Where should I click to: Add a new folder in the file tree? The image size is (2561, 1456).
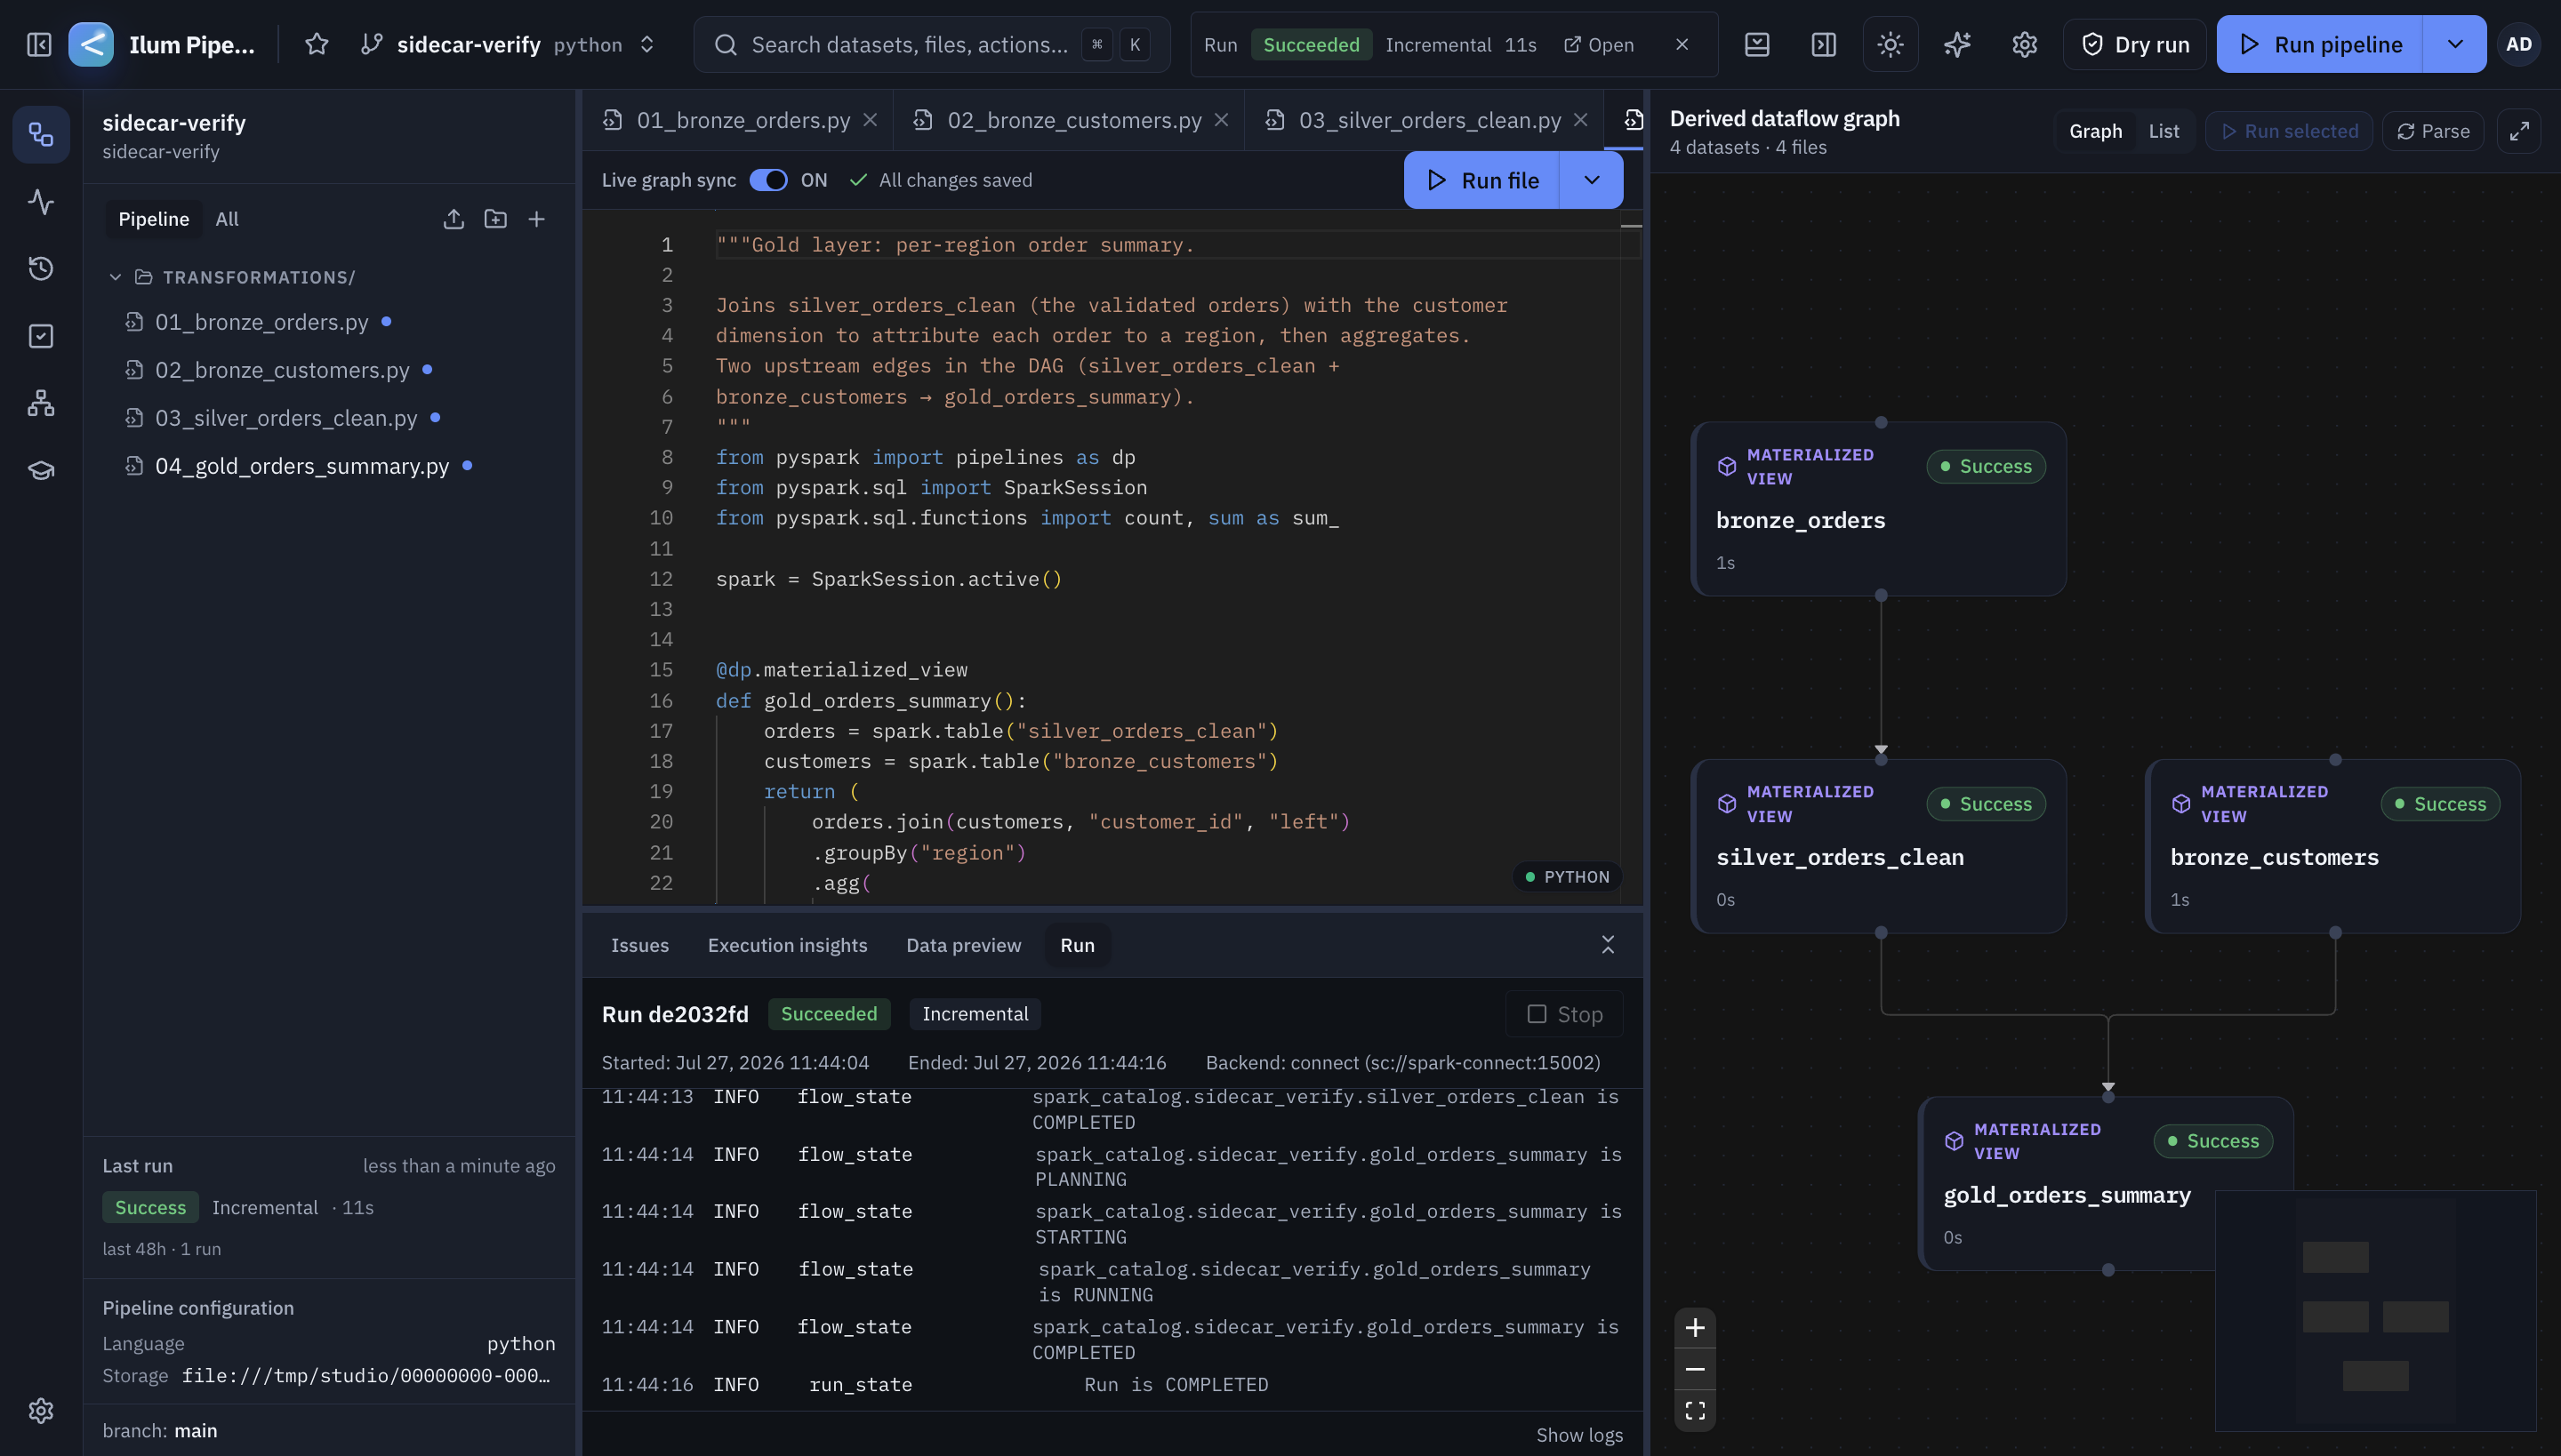pyautogui.click(x=495, y=219)
